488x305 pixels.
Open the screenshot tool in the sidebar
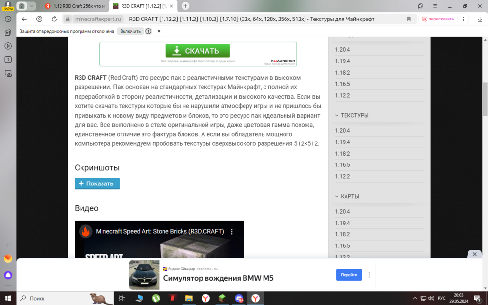[8, 74]
